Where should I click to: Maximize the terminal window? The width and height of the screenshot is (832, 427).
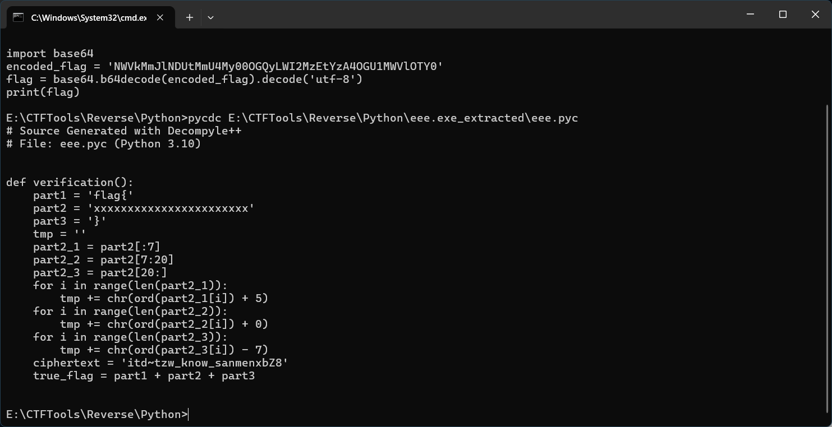coord(783,15)
